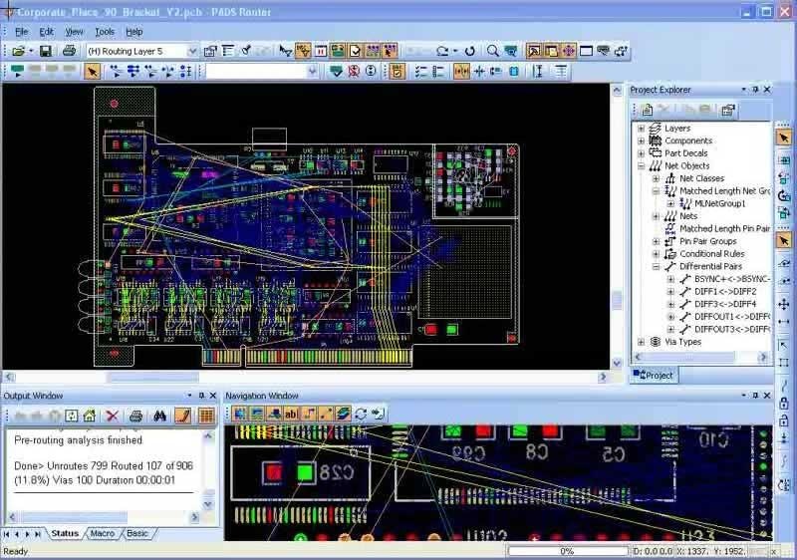Image resolution: width=797 pixels, height=560 pixels.
Task: Open the Tools menu
Action: click(x=105, y=32)
